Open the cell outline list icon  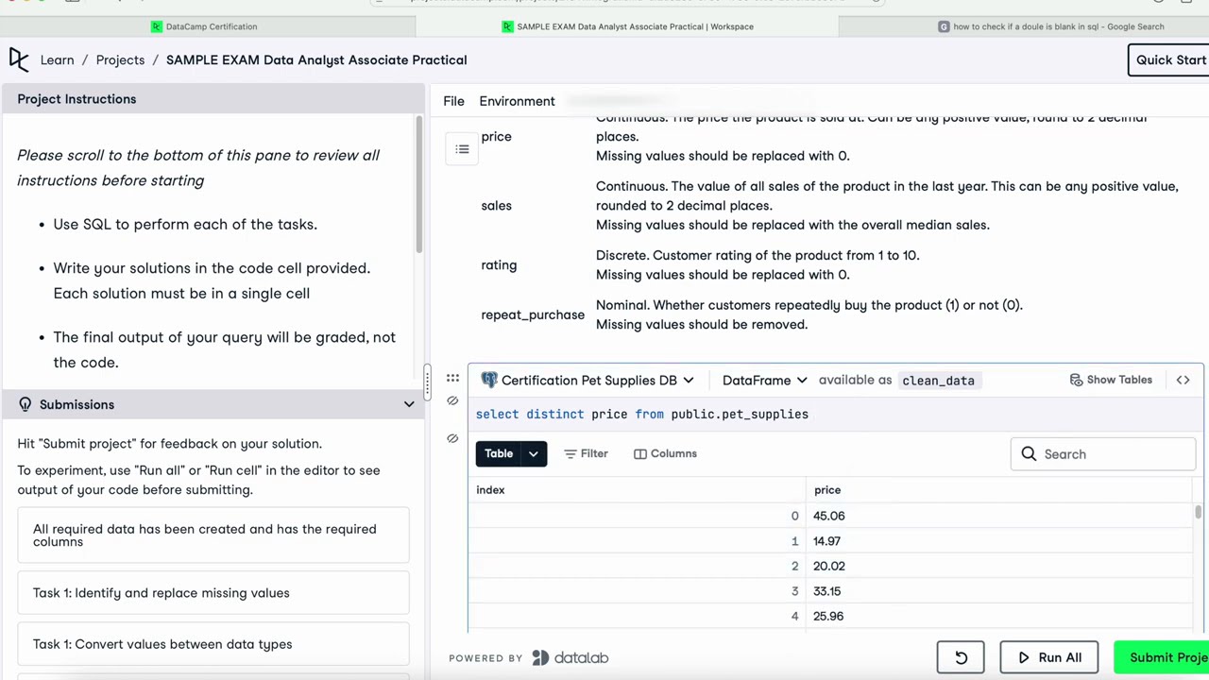click(462, 149)
